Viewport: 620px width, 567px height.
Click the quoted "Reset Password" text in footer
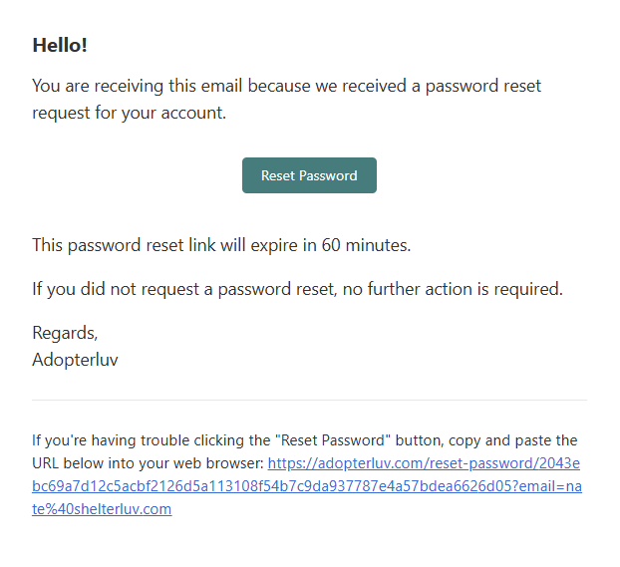pyautogui.click(x=326, y=440)
